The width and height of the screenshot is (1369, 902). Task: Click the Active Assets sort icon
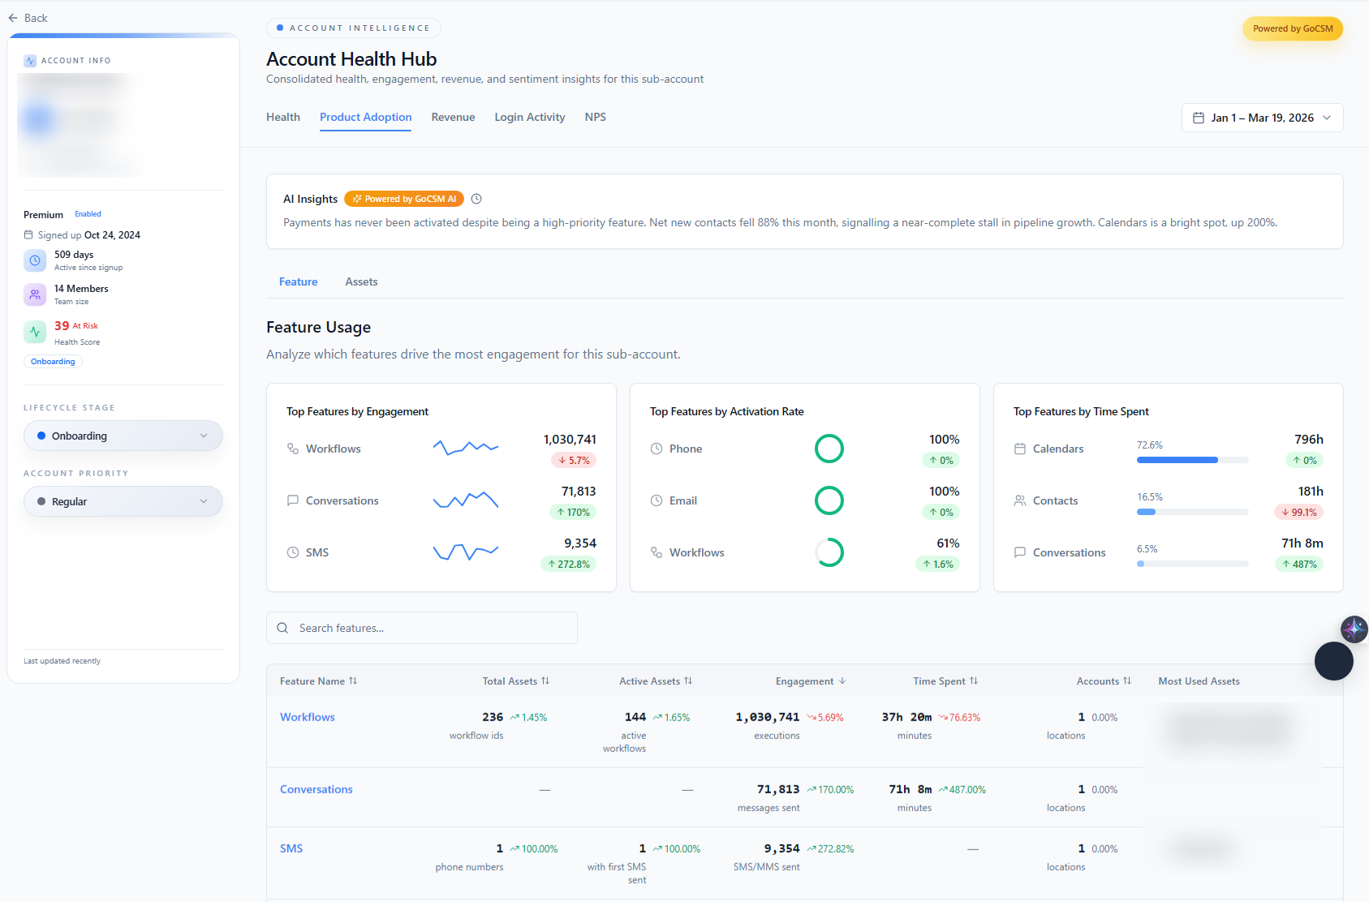click(x=688, y=681)
